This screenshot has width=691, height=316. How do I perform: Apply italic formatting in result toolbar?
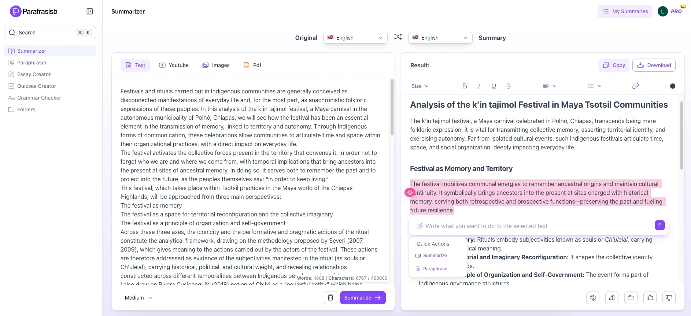click(x=479, y=86)
